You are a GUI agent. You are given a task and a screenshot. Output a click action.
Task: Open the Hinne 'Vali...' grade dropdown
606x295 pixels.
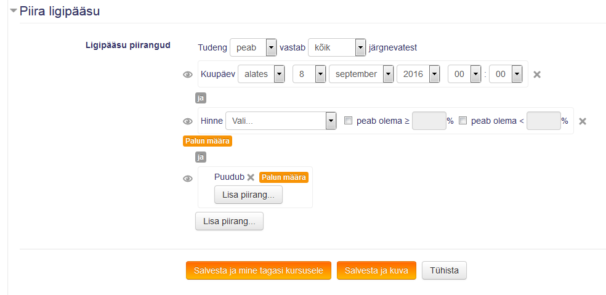pyautogui.click(x=281, y=121)
